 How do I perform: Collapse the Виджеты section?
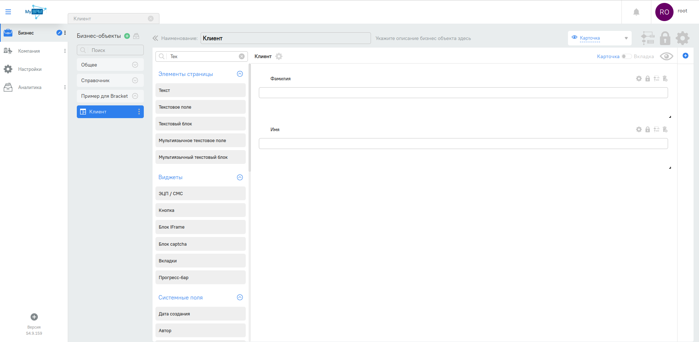(240, 177)
